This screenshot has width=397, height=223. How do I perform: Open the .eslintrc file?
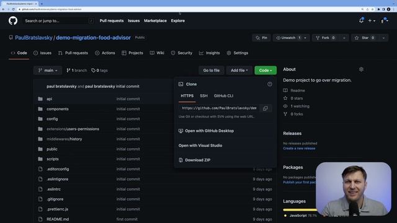(53, 189)
